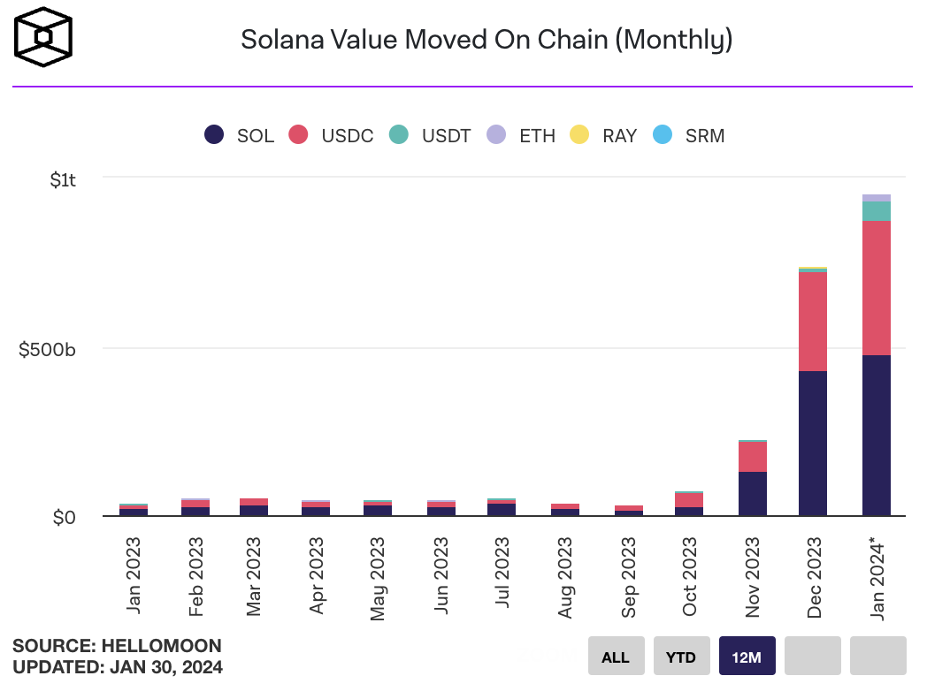
Task: Select the 12M range tab
Action: point(747,657)
